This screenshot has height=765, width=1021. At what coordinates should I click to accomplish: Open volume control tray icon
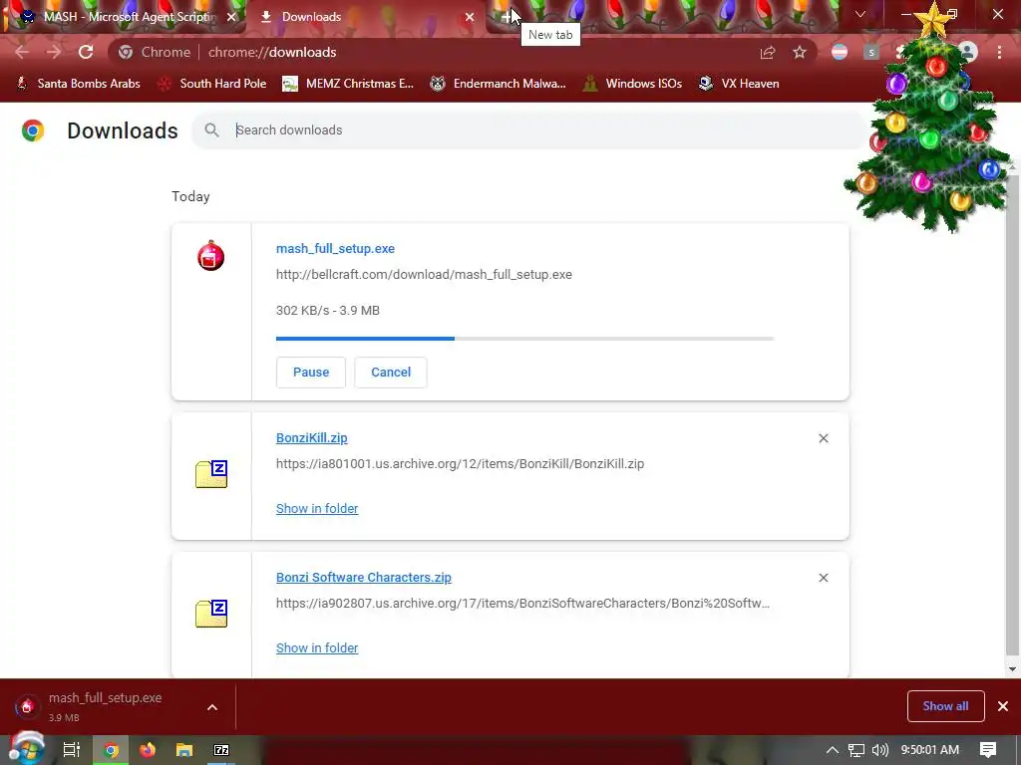click(x=880, y=750)
